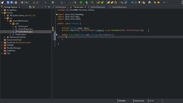The height and width of the screenshot is (103, 183).
Task: Close the Package Explorer view
Action: click(19, 7)
